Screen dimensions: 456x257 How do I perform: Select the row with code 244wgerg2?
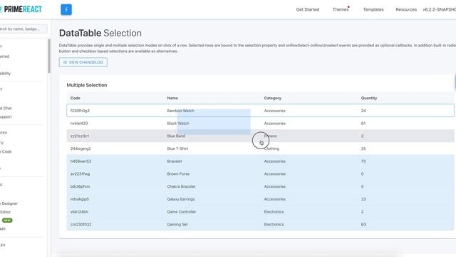(260, 148)
